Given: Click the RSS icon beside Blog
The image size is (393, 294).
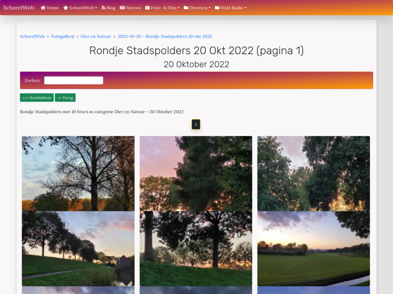Looking at the screenshot, I should pyautogui.click(x=103, y=8).
